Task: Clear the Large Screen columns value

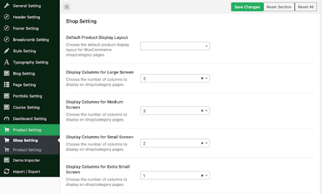Action: click(202, 78)
